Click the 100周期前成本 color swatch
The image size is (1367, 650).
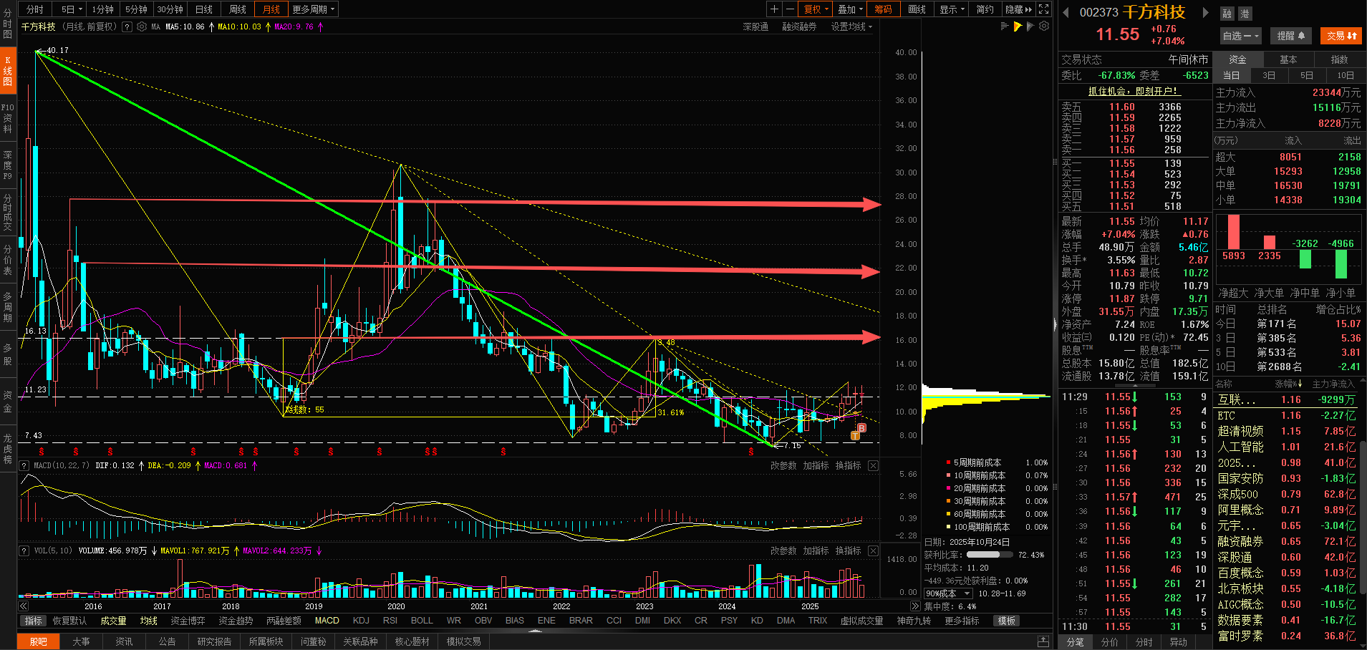pyautogui.click(x=948, y=528)
